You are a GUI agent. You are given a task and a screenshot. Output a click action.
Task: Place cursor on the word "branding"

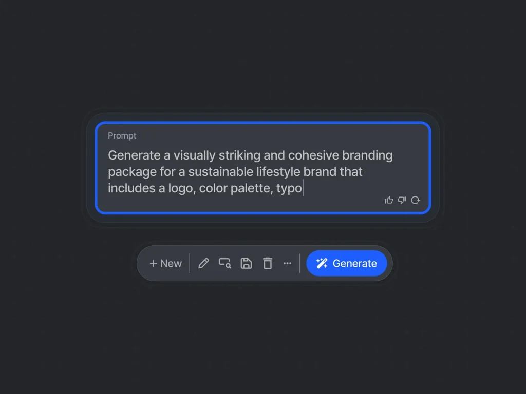coord(367,155)
